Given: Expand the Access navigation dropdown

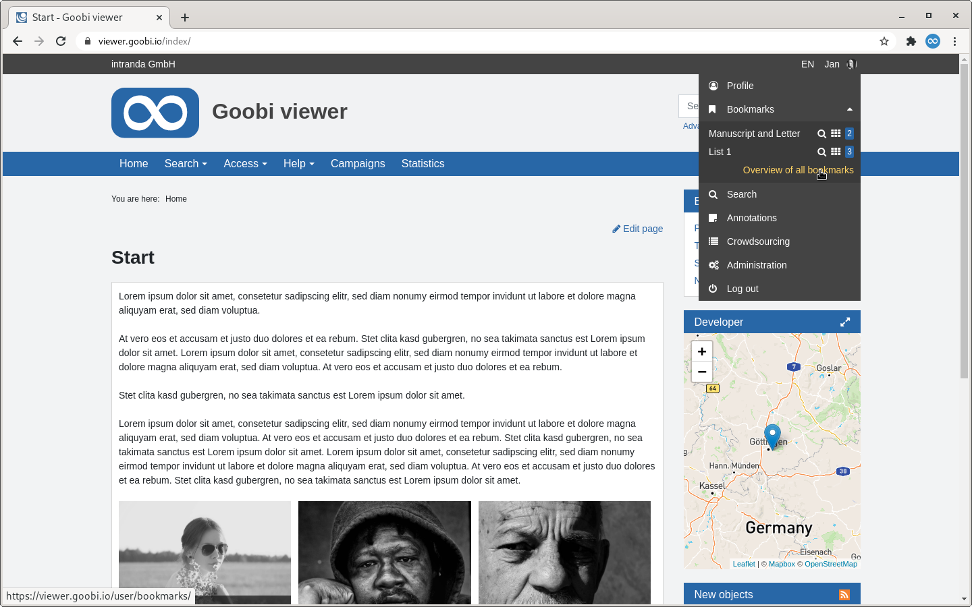Looking at the screenshot, I should (x=245, y=164).
